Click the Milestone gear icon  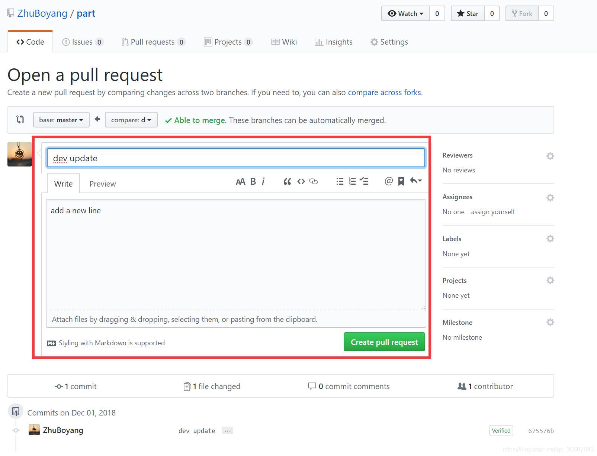coord(550,322)
